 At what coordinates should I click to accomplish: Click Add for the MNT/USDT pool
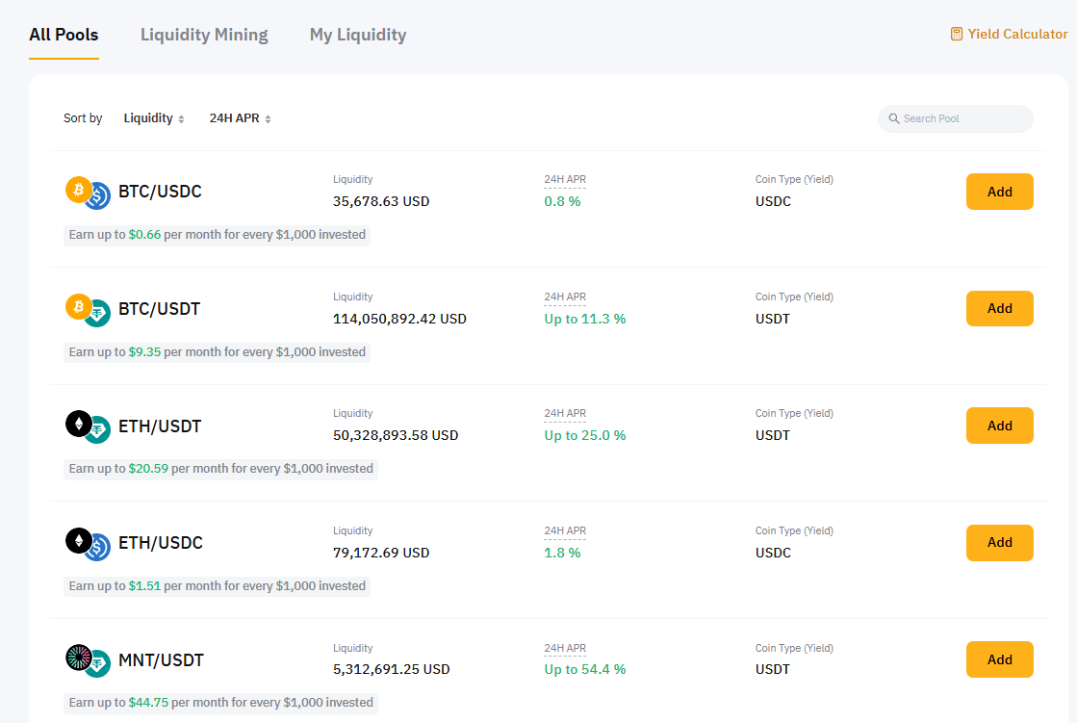999,659
